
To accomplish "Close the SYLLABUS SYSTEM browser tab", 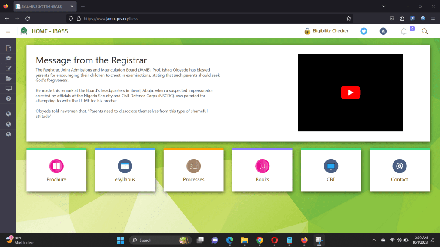I will (x=72, y=6).
